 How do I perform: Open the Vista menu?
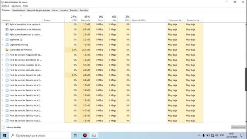click(x=25, y=6)
